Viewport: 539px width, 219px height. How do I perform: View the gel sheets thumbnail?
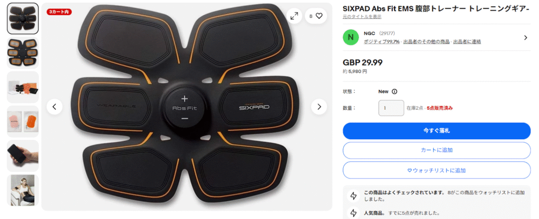click(x=23, y=121)
